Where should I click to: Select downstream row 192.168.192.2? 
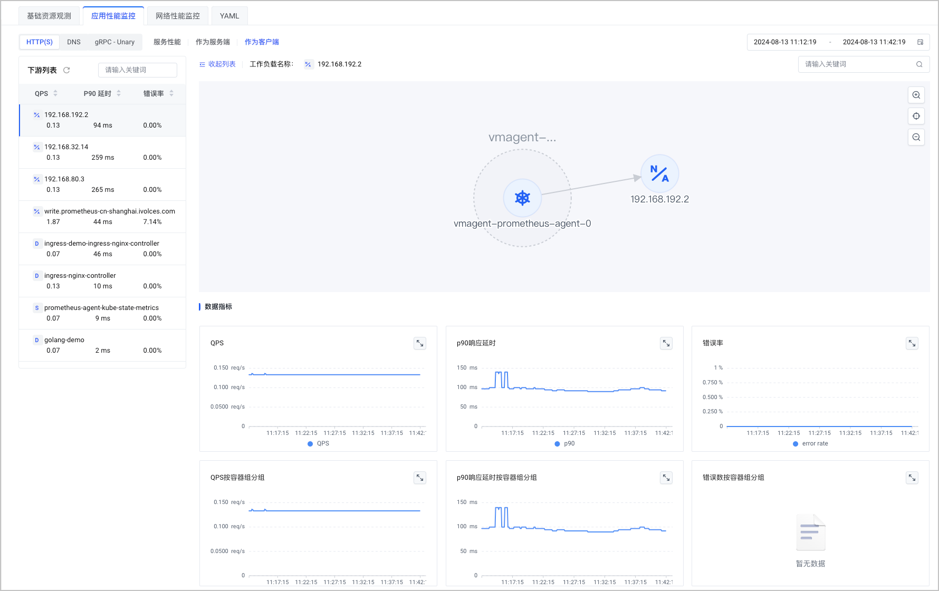click(102, 120)
